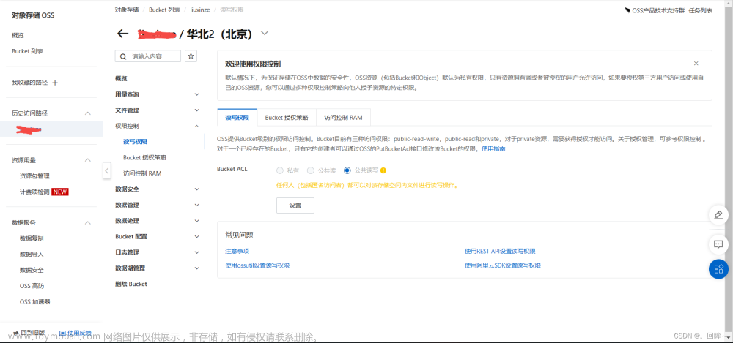Click the 回到旧版 switch icon
Image resolution: width=733 pixels, height=343 pixels.
pos(16,333)
